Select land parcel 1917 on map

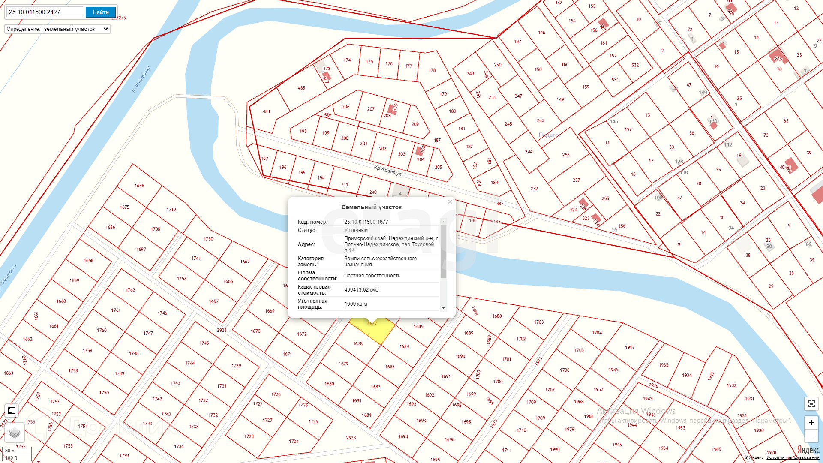[x=629, y=347]
